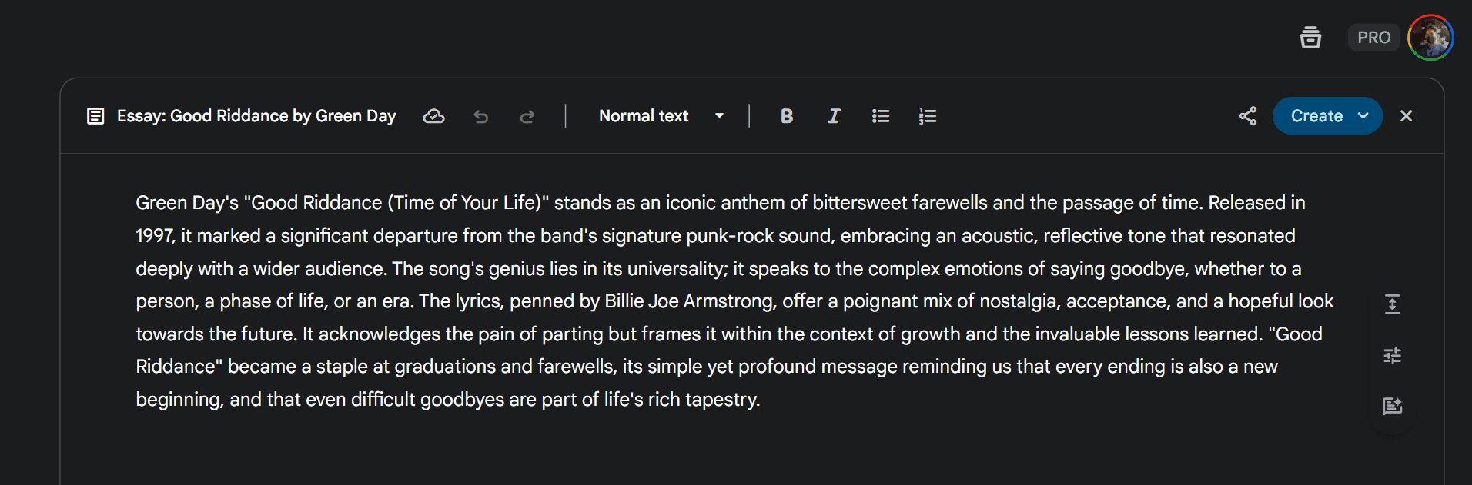1472x485 pixels.
Task: Expand the Create button chevron
Action: 1363,116
